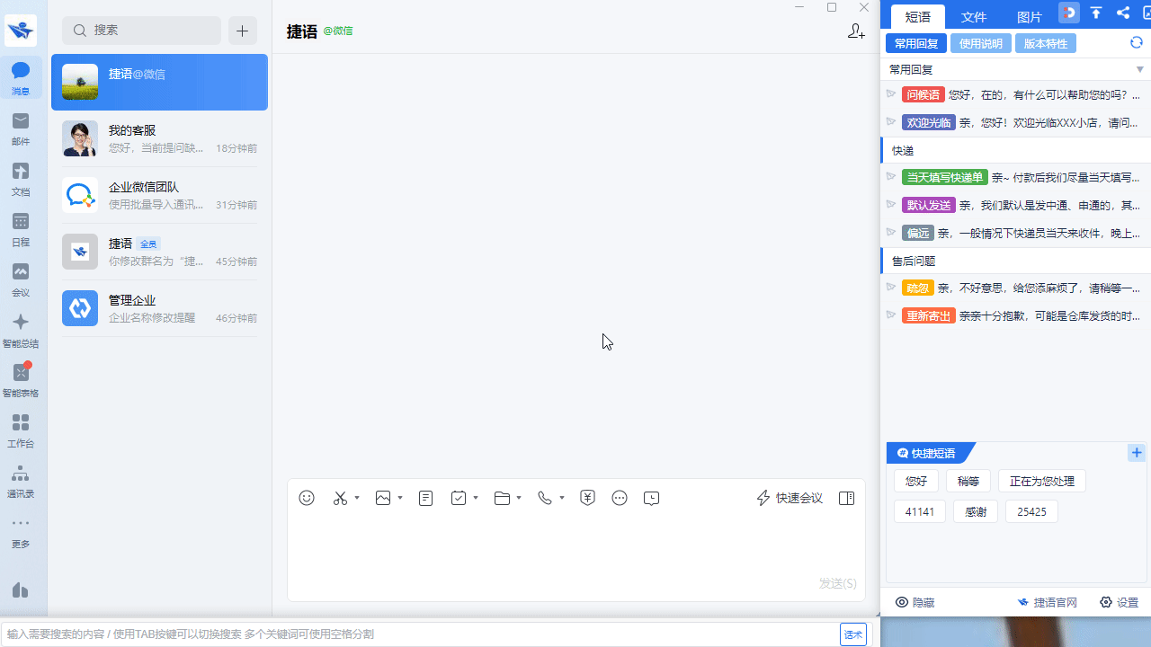The image size is (1151, 647).
Task: Expand the folder icon dropdown arrow
Action: [519, 498]
